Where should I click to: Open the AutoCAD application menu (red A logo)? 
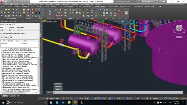point(1,1)
